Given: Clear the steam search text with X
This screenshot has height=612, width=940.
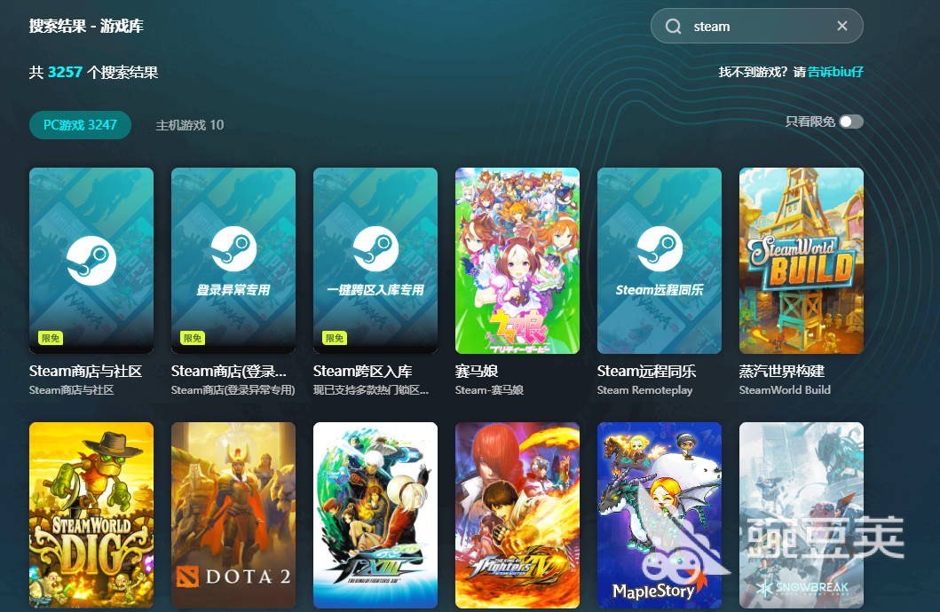Looking at the screenshot, I should click(x=842, y=26).
